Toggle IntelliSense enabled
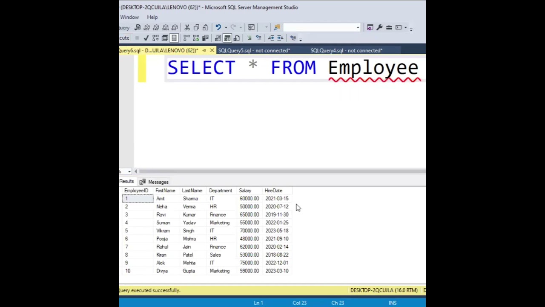The height and width of the screenshot is (307, 545). point(174,38)
